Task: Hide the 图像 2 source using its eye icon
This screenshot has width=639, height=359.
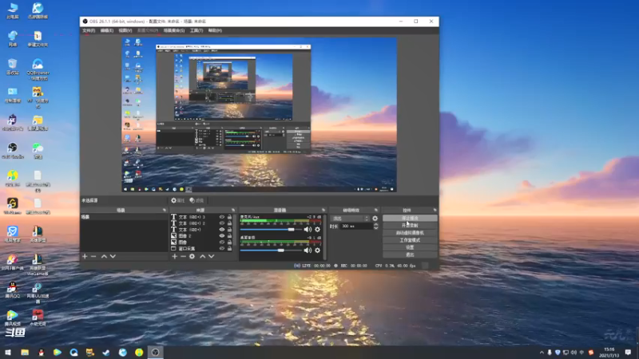Action: click(222, 236)
